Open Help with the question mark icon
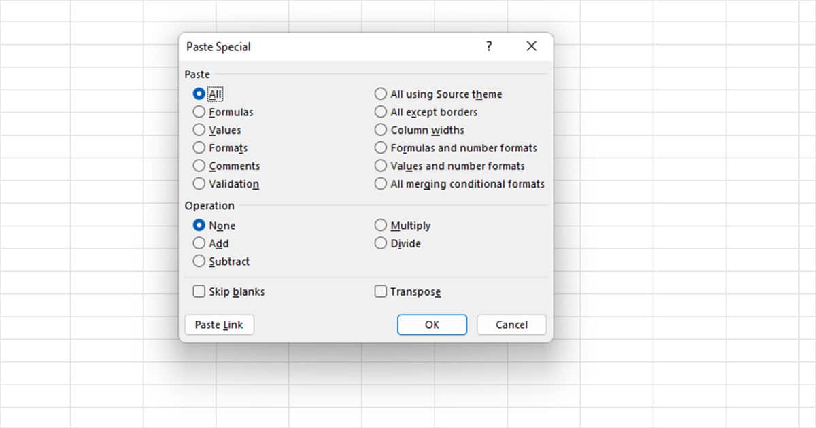 (x=488, y=46)
